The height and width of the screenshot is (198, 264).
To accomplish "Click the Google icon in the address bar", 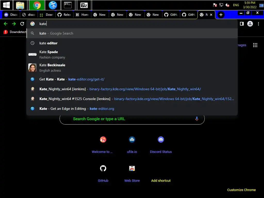I will [32, 24].
